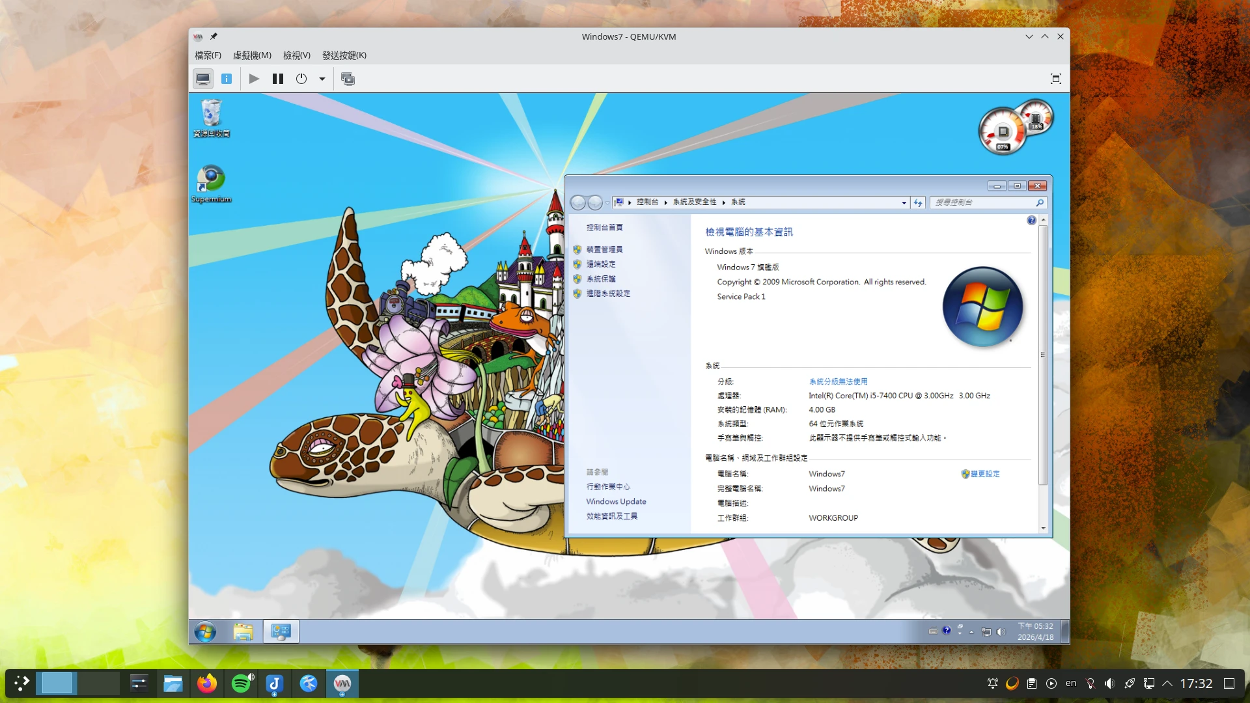Open the 發送按鍵(K) menu
The width and height of the screenshot is (1250, 703).
[x=344, y=55]
